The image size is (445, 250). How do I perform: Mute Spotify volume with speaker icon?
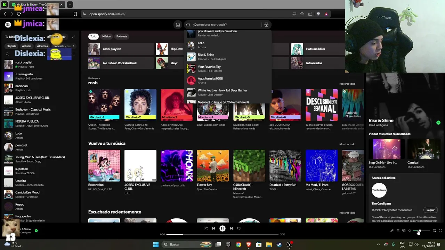pyautogui.click(x=410, y=231)
